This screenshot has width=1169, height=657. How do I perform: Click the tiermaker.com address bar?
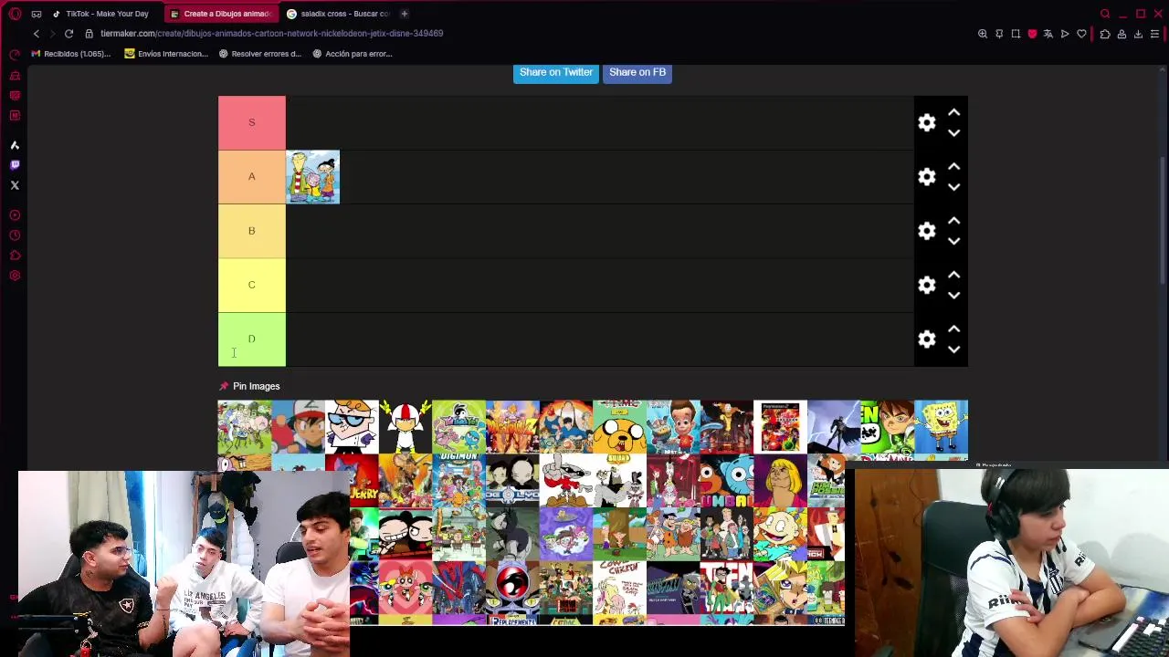pos(271,34)
